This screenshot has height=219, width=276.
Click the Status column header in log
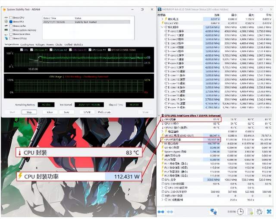click(78, 18)
